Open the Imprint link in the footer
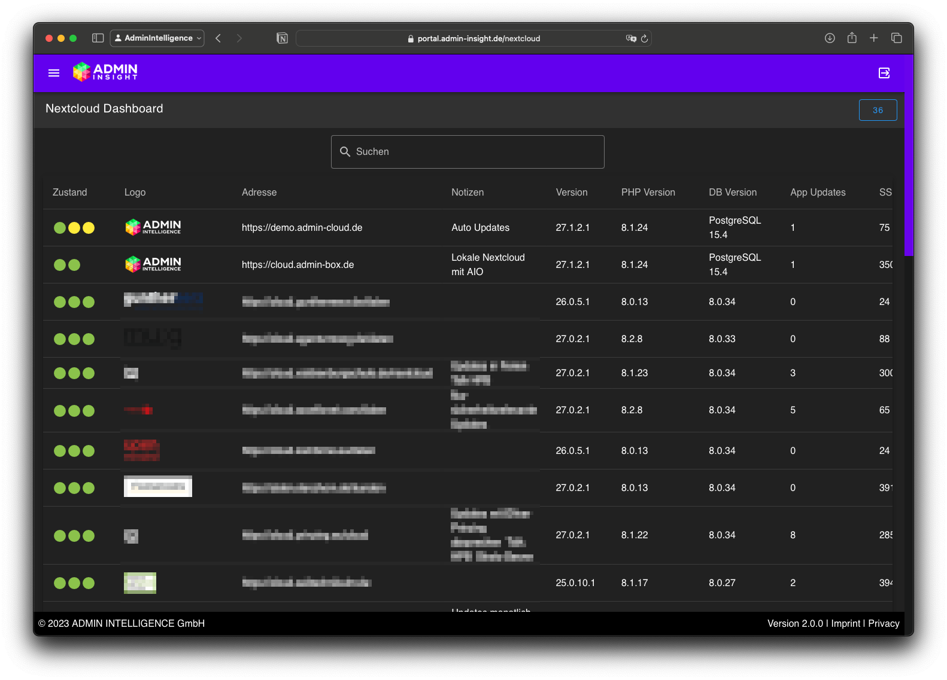This screenshot has width=947, height=680. (845, 624)
